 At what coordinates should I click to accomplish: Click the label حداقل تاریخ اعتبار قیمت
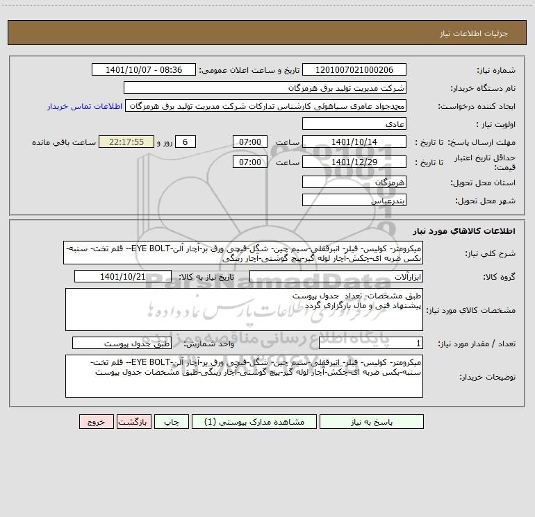(x=485, y=162)
